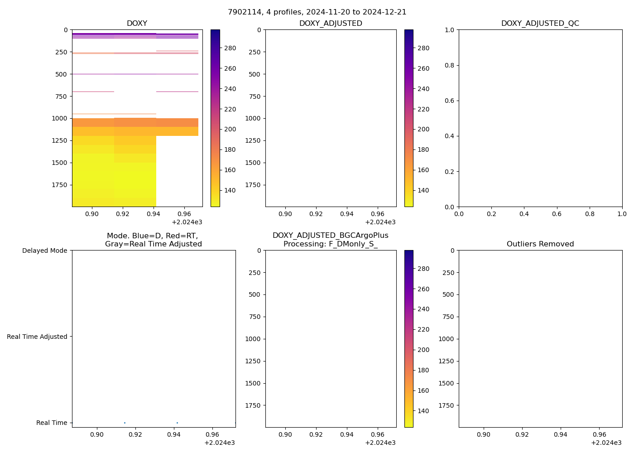The image size is (634, 453).
Task: Click the Delayed Mode axis label
Action: point(44,251)
